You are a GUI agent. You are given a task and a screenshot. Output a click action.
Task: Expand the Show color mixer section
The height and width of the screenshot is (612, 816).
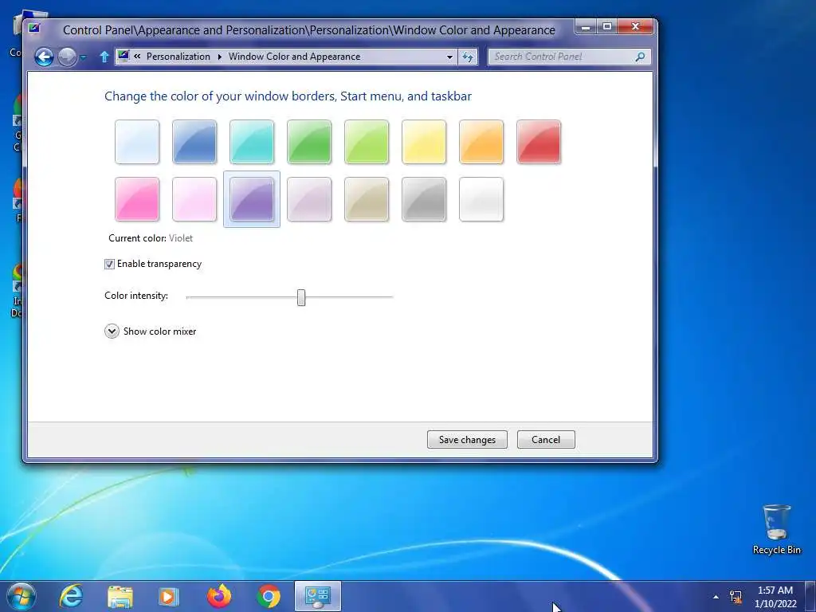coord(112,331)
